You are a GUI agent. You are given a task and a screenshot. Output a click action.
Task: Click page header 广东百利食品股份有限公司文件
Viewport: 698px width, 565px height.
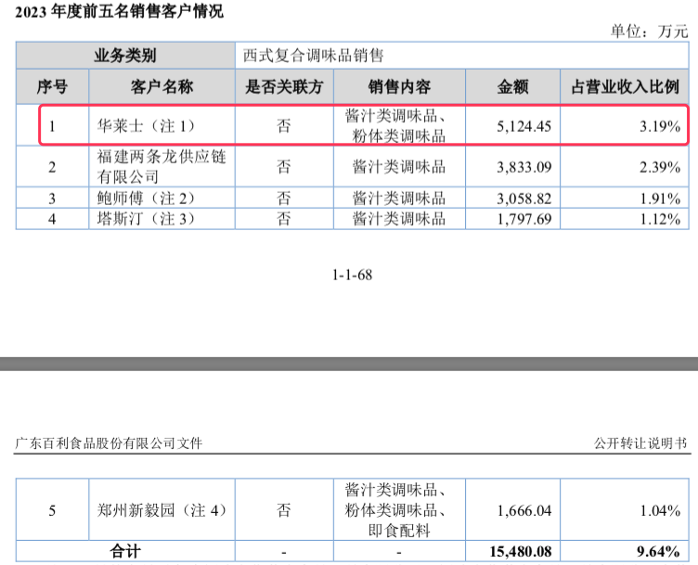point(109,443)
